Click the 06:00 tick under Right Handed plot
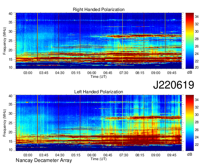The width and height of the screenshot is (202, 164). tap(92, 73)
